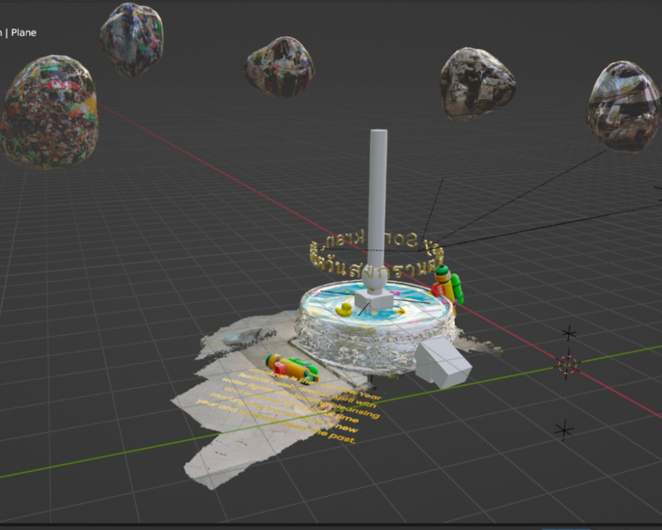
Task: Select the empty marker above the 3D cursor
Action: 569,333
